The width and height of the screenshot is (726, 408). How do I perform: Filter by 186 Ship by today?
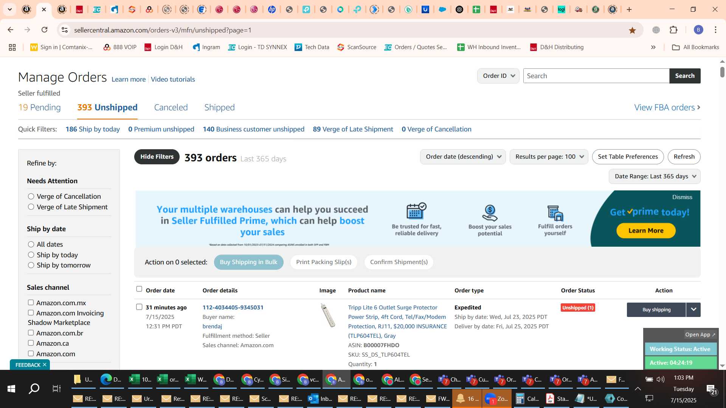[93, 129]
